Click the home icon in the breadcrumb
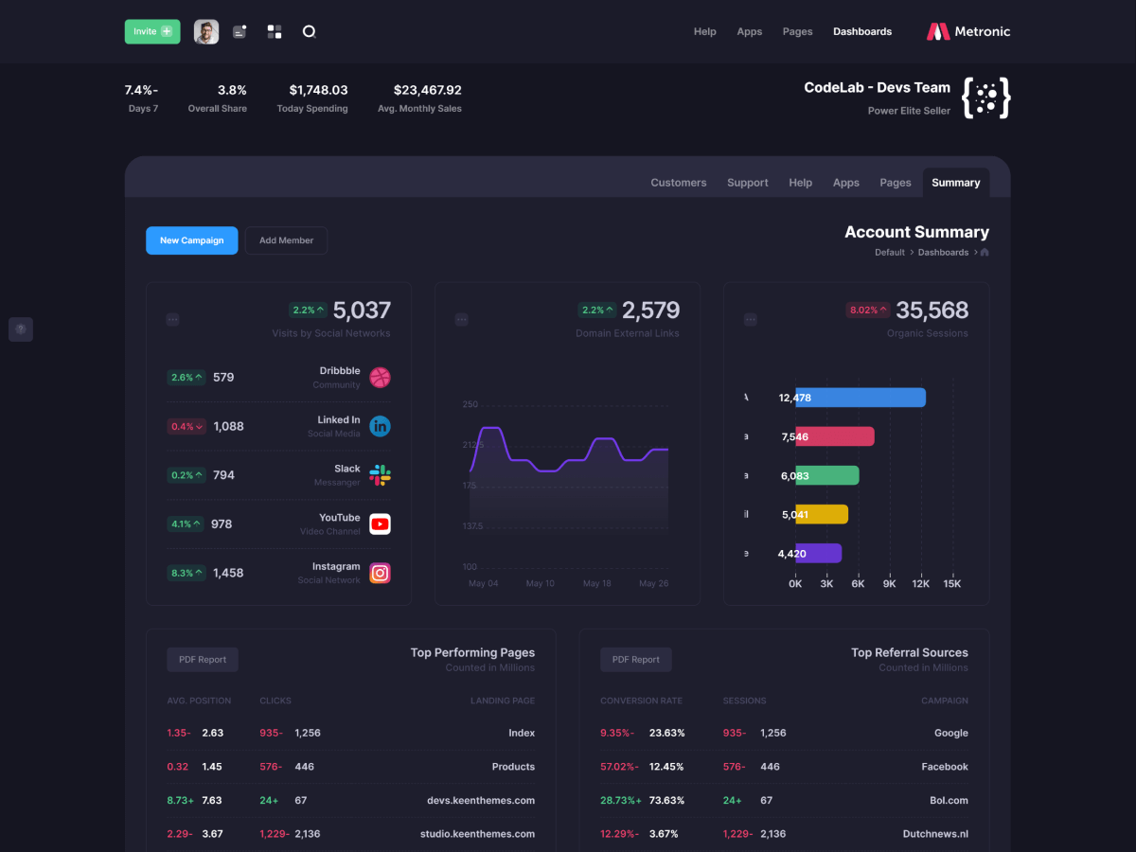The height and width of the screenshot is (852, 1136). 985,253
